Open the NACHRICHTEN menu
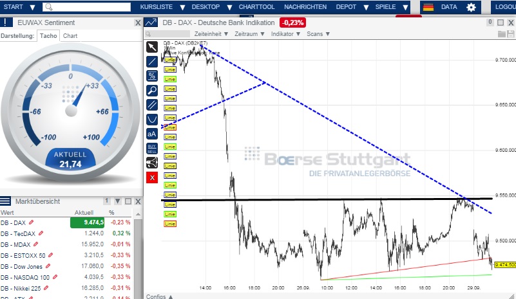Image resolution: width=516 pixels, height=299 pixels. 305,7
